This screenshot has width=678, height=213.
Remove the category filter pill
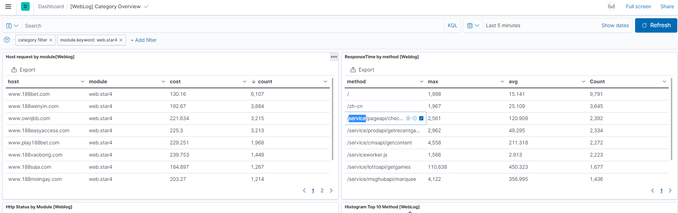[x=51, y=40]
